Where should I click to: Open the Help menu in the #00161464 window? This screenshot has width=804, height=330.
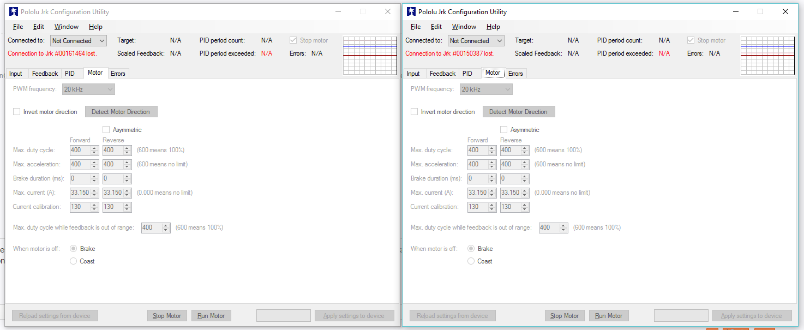(95, 27)
